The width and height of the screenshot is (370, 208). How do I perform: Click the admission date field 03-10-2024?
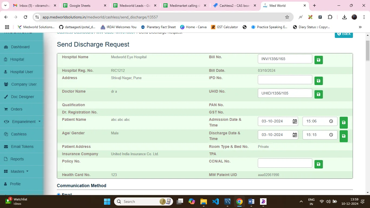coord(278,121)
